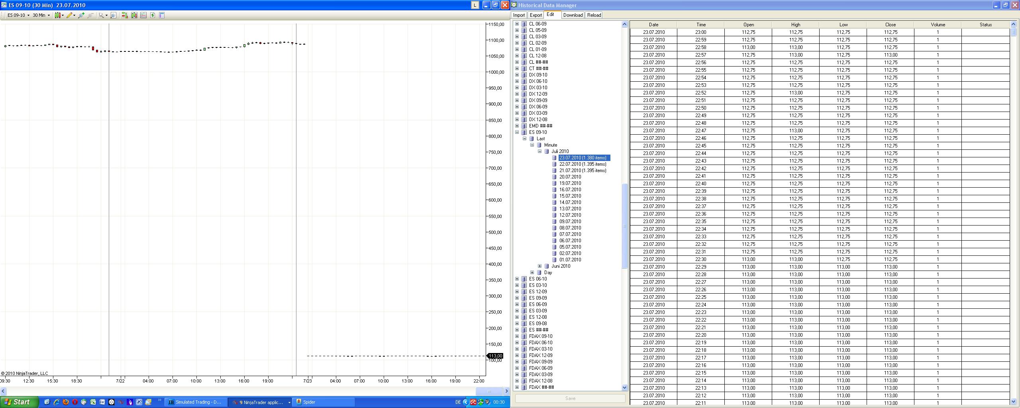Image resolution: width=1020 pixels, height=408 pixels.
Task: Open the chart properties panel icon
Action: tap(162, 15)
